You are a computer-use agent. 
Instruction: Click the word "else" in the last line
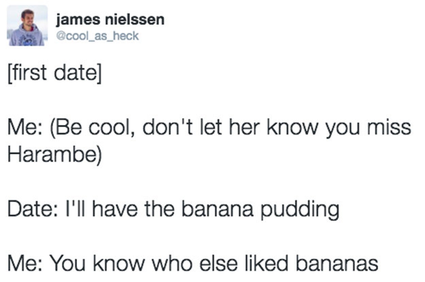click(x=211, y=263)
